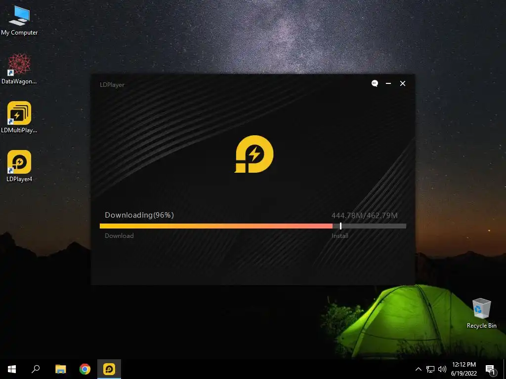Open the network status tray icon

pos(430,369)
